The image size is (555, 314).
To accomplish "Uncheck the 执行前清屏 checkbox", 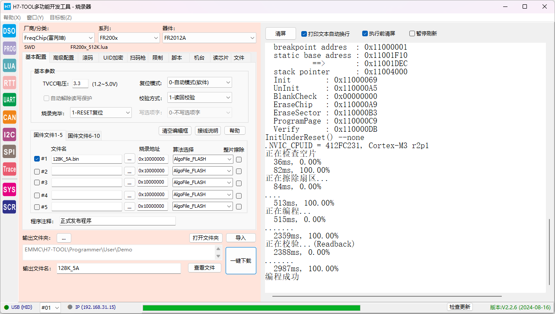I will pyautogui.click(x=365, y=34).
